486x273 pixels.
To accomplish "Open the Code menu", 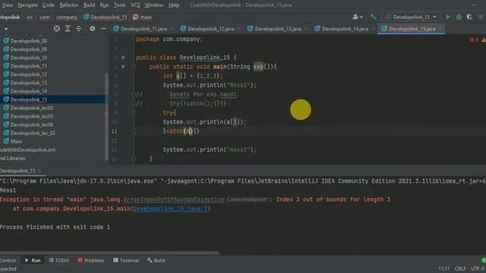I will point(49,5).
